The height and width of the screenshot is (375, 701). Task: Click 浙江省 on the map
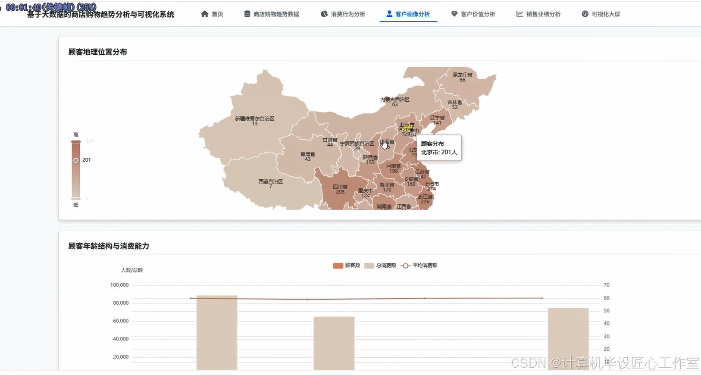click(x=425, y=199)
